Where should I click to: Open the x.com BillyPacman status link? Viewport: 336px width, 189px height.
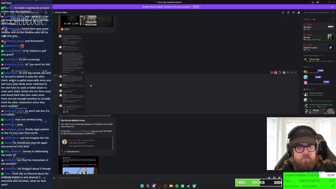[x=85, y=116]
